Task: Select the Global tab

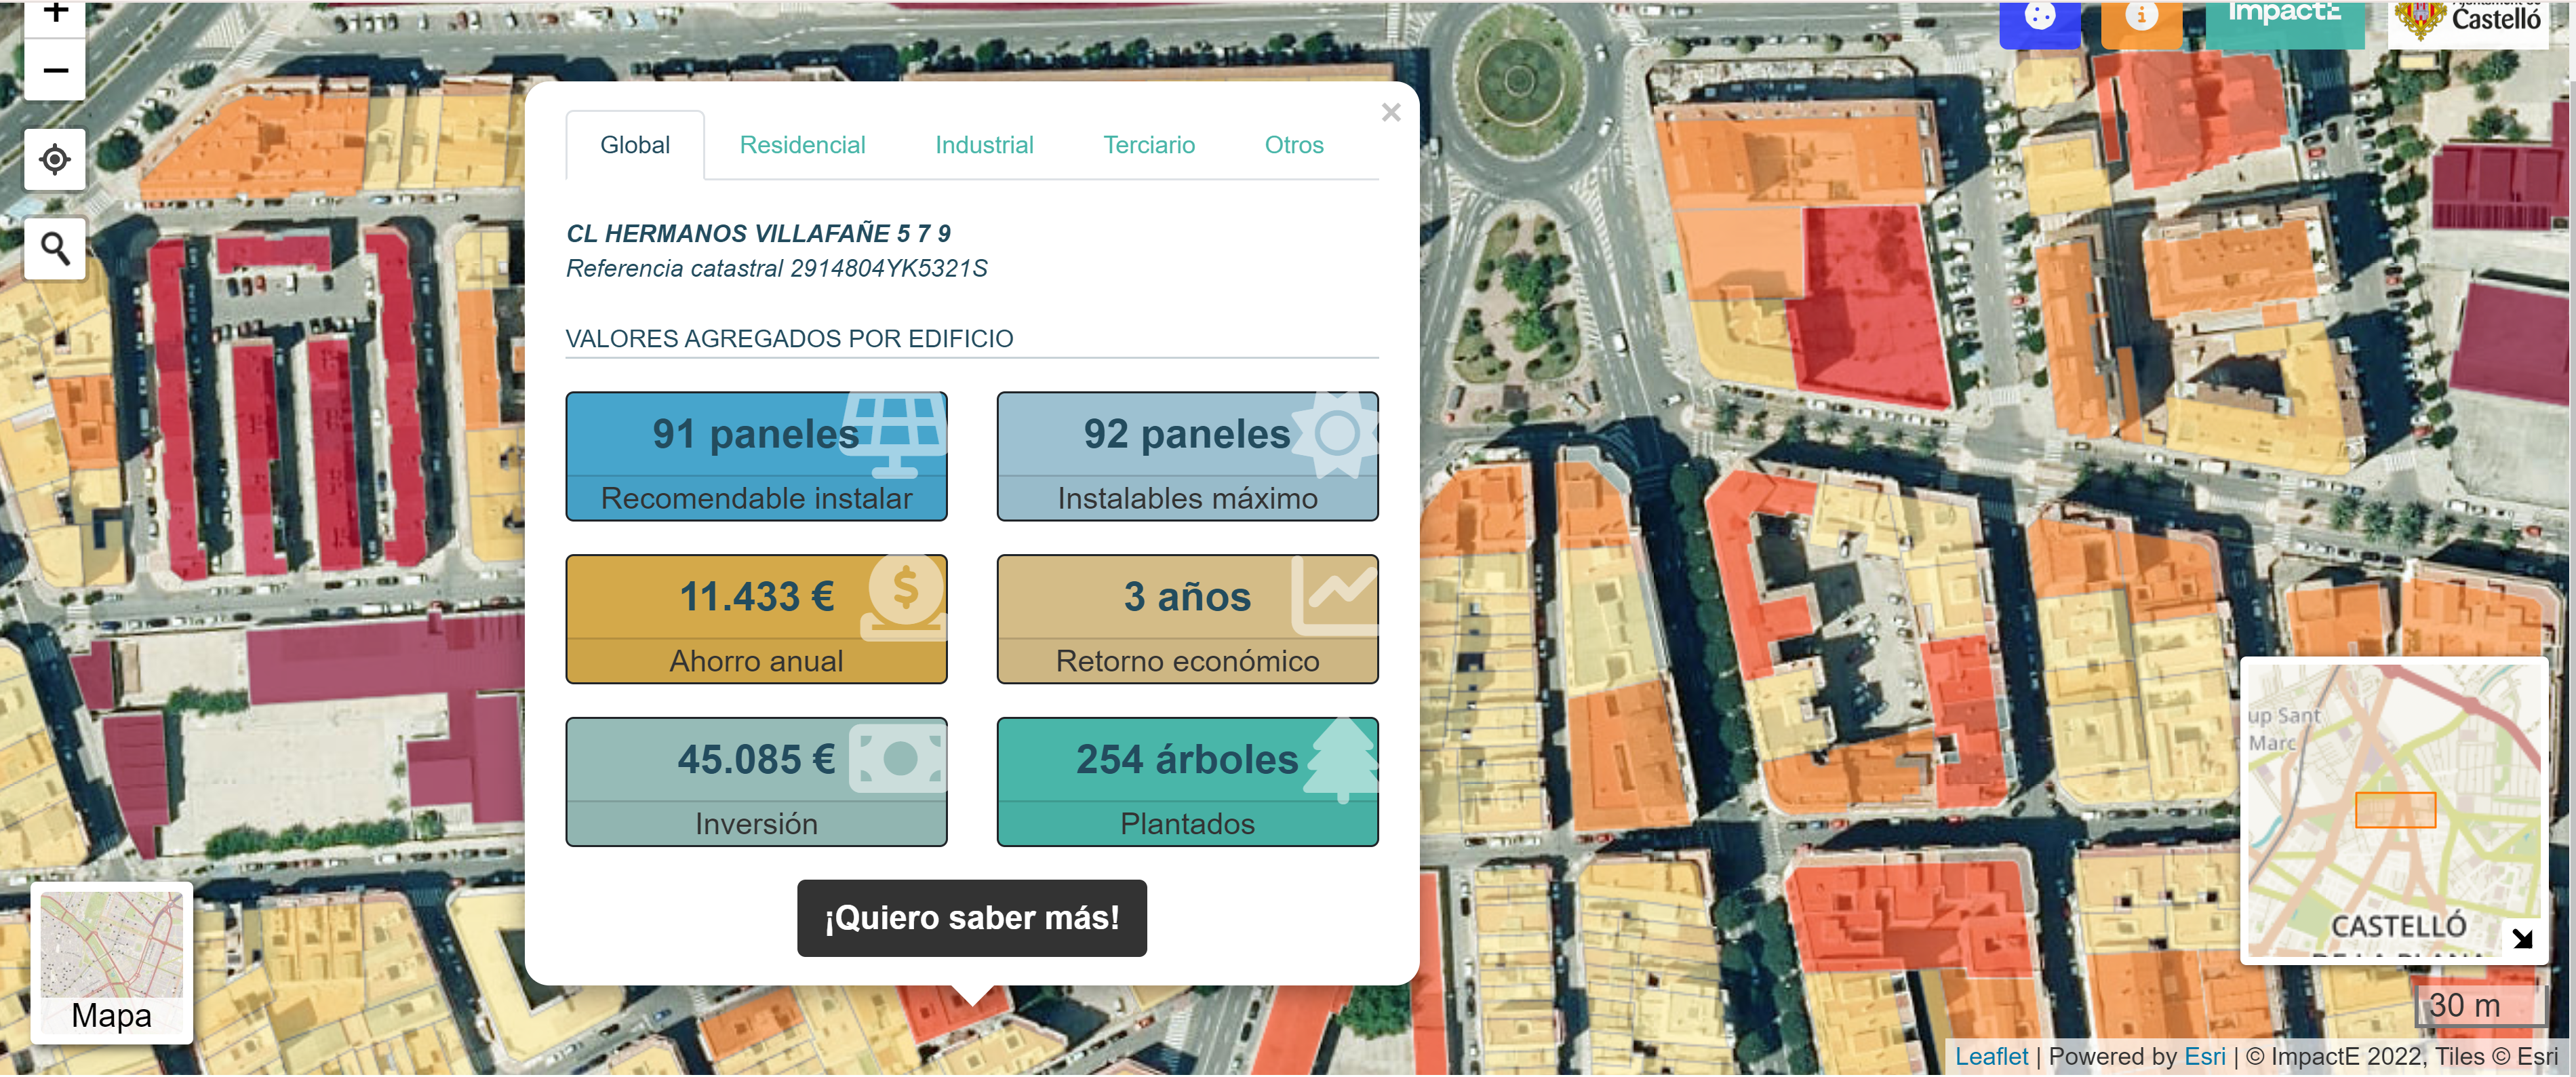Action: [x=635, y=144]
